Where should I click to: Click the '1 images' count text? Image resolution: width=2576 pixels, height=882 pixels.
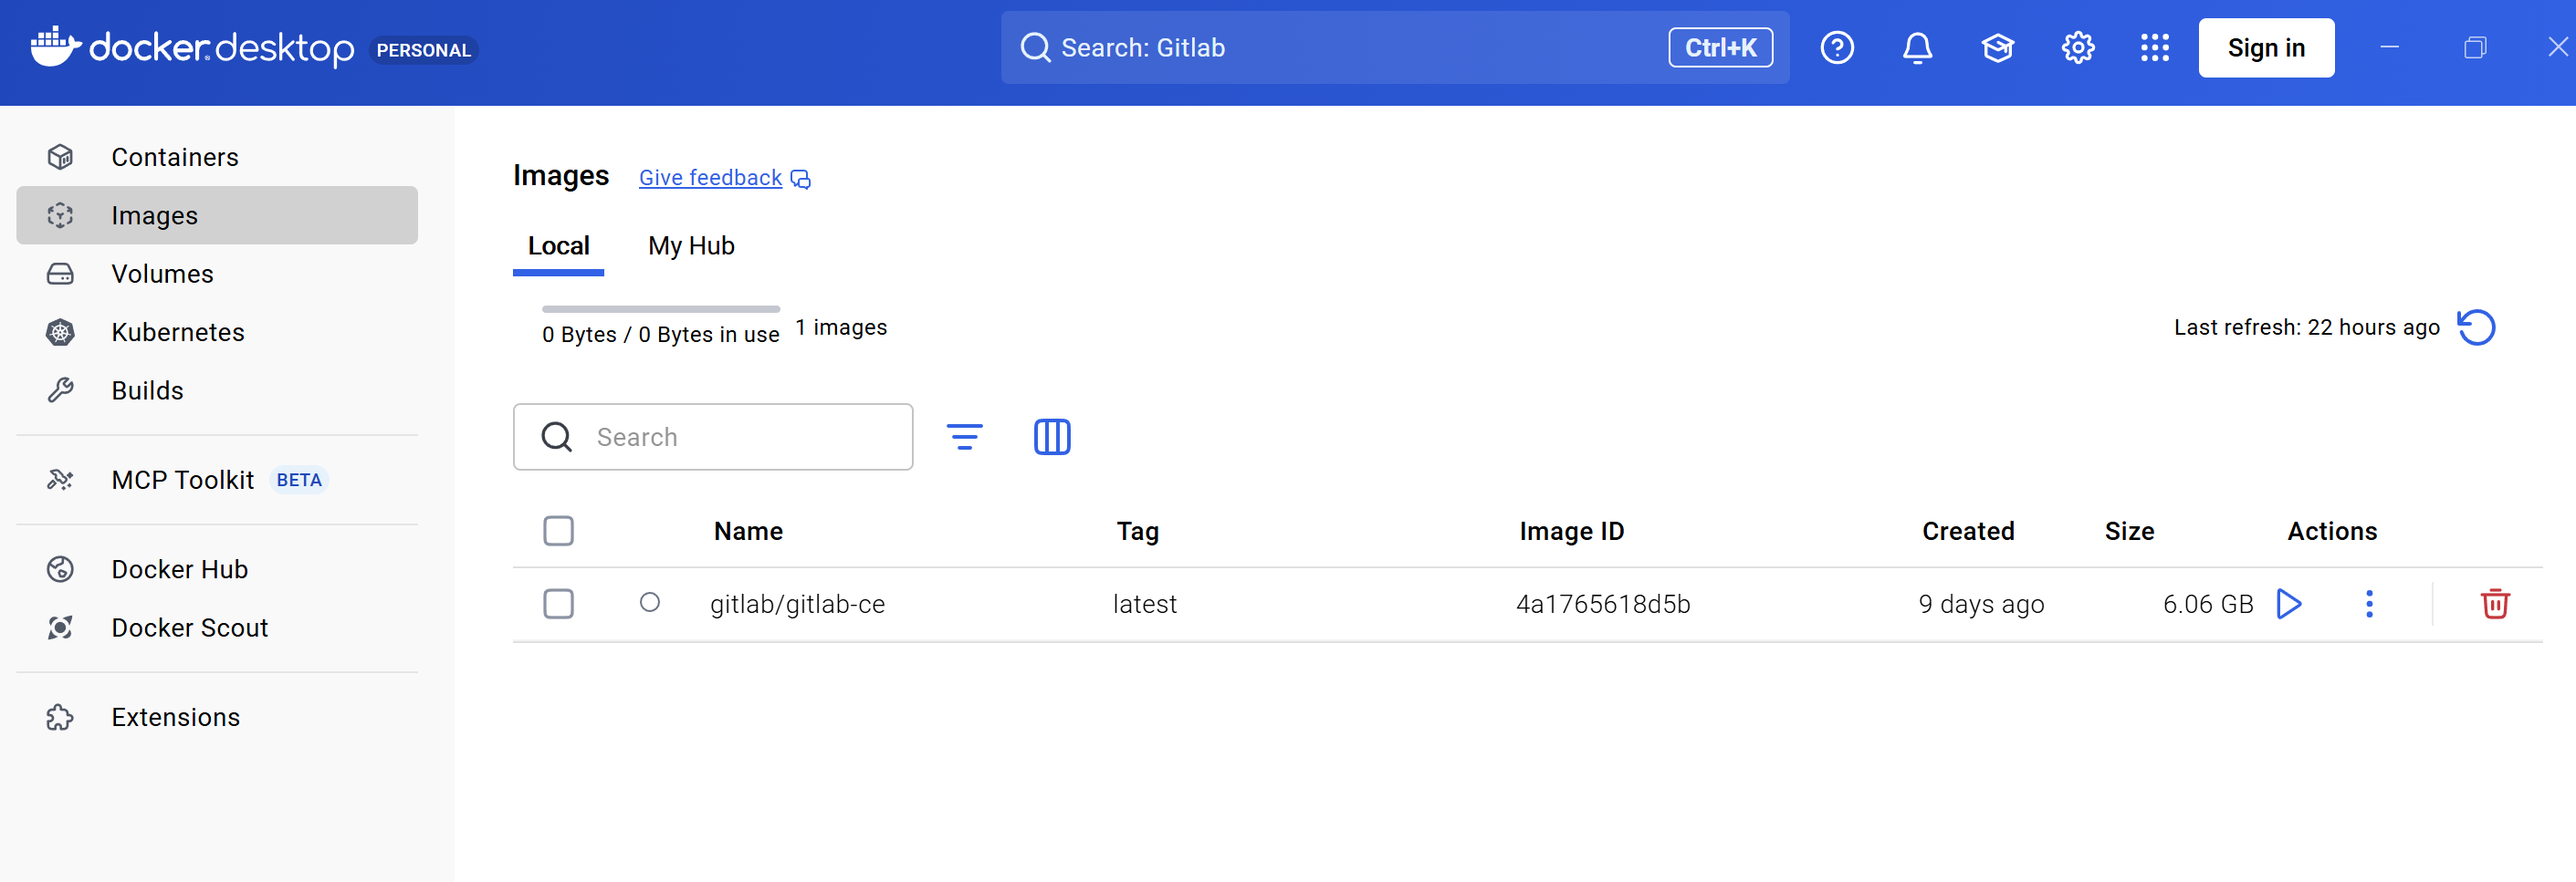coord(840,327)
